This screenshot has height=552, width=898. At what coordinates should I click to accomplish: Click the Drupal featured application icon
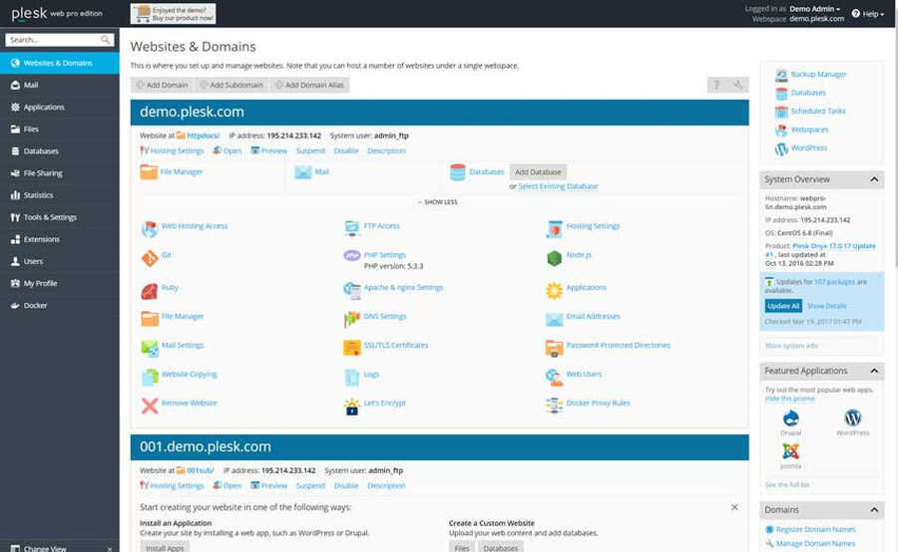(x=791, y=418)
